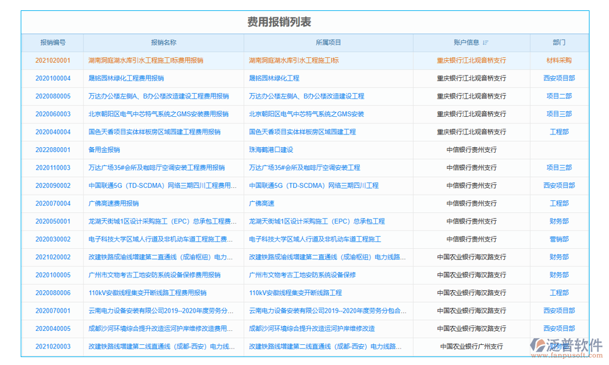Select the 工程部 department on row 2020040004
The width and height of the screenshot is (609, 365).
[x=560, y=132]
